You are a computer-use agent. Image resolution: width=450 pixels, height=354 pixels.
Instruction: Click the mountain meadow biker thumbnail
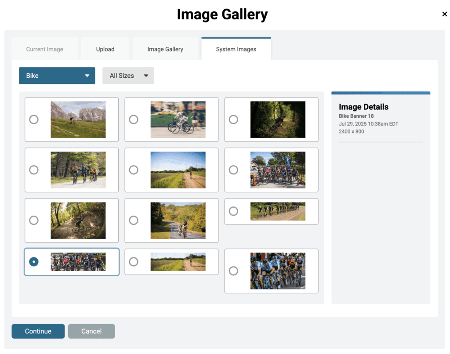(x=78, y=119)
